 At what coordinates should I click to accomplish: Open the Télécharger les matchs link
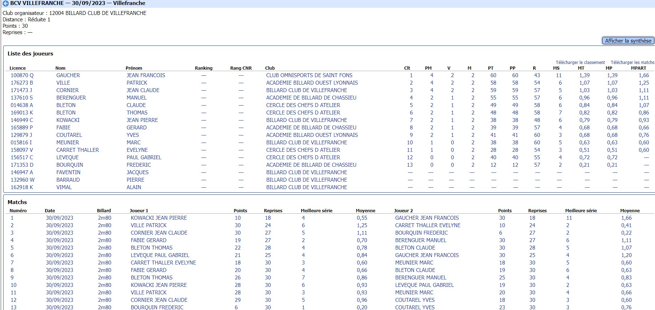[x=633, y=62]
